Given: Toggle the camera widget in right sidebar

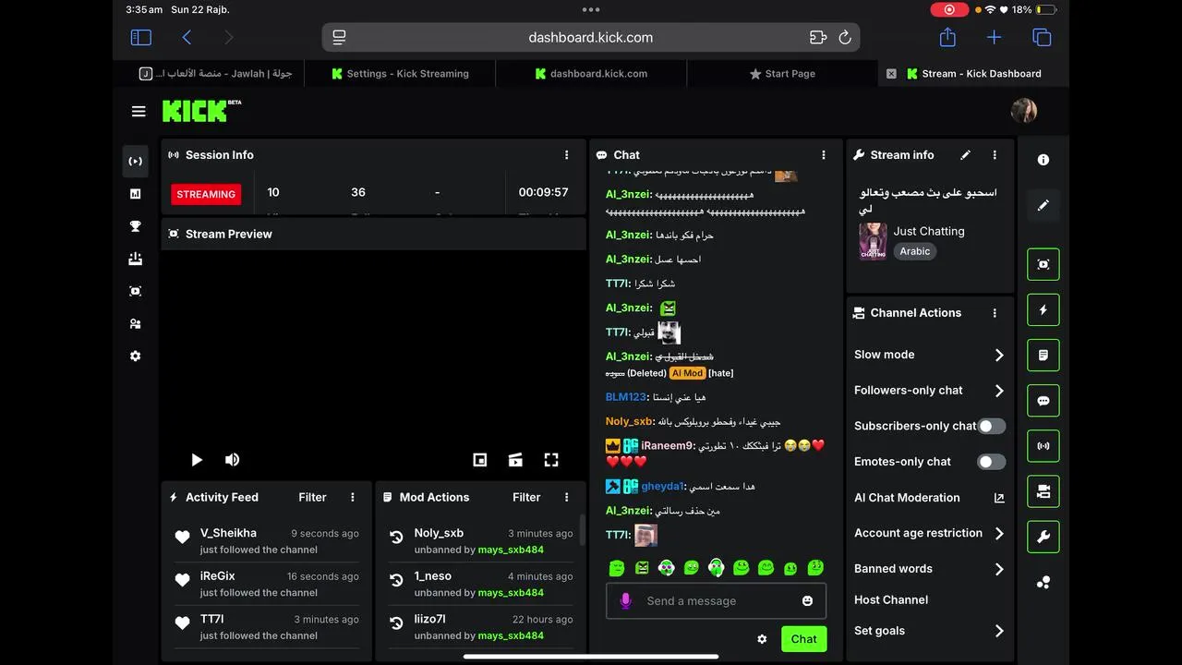Looking at the screenshot, I should [x=1043, y=491].
